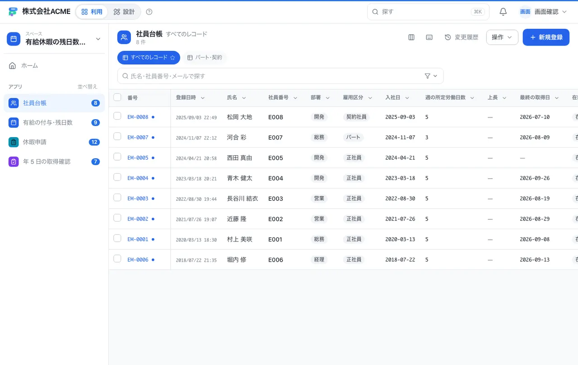This screenshot has width=578, height=365.
Task: Click the keyboard shortcuts icon
Action: [429, 37]
